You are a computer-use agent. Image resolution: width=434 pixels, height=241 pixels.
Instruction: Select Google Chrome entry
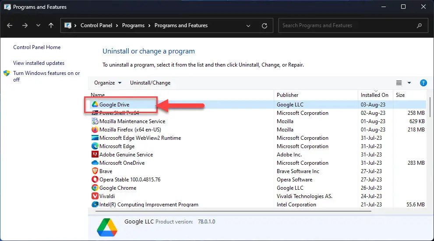tap(118, 188)
